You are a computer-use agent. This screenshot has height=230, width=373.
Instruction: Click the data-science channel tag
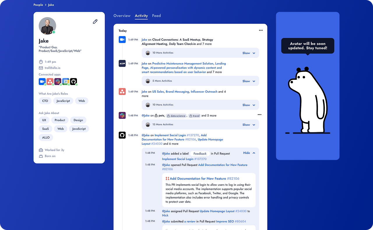pyautogui.click(x=176, y=116)
